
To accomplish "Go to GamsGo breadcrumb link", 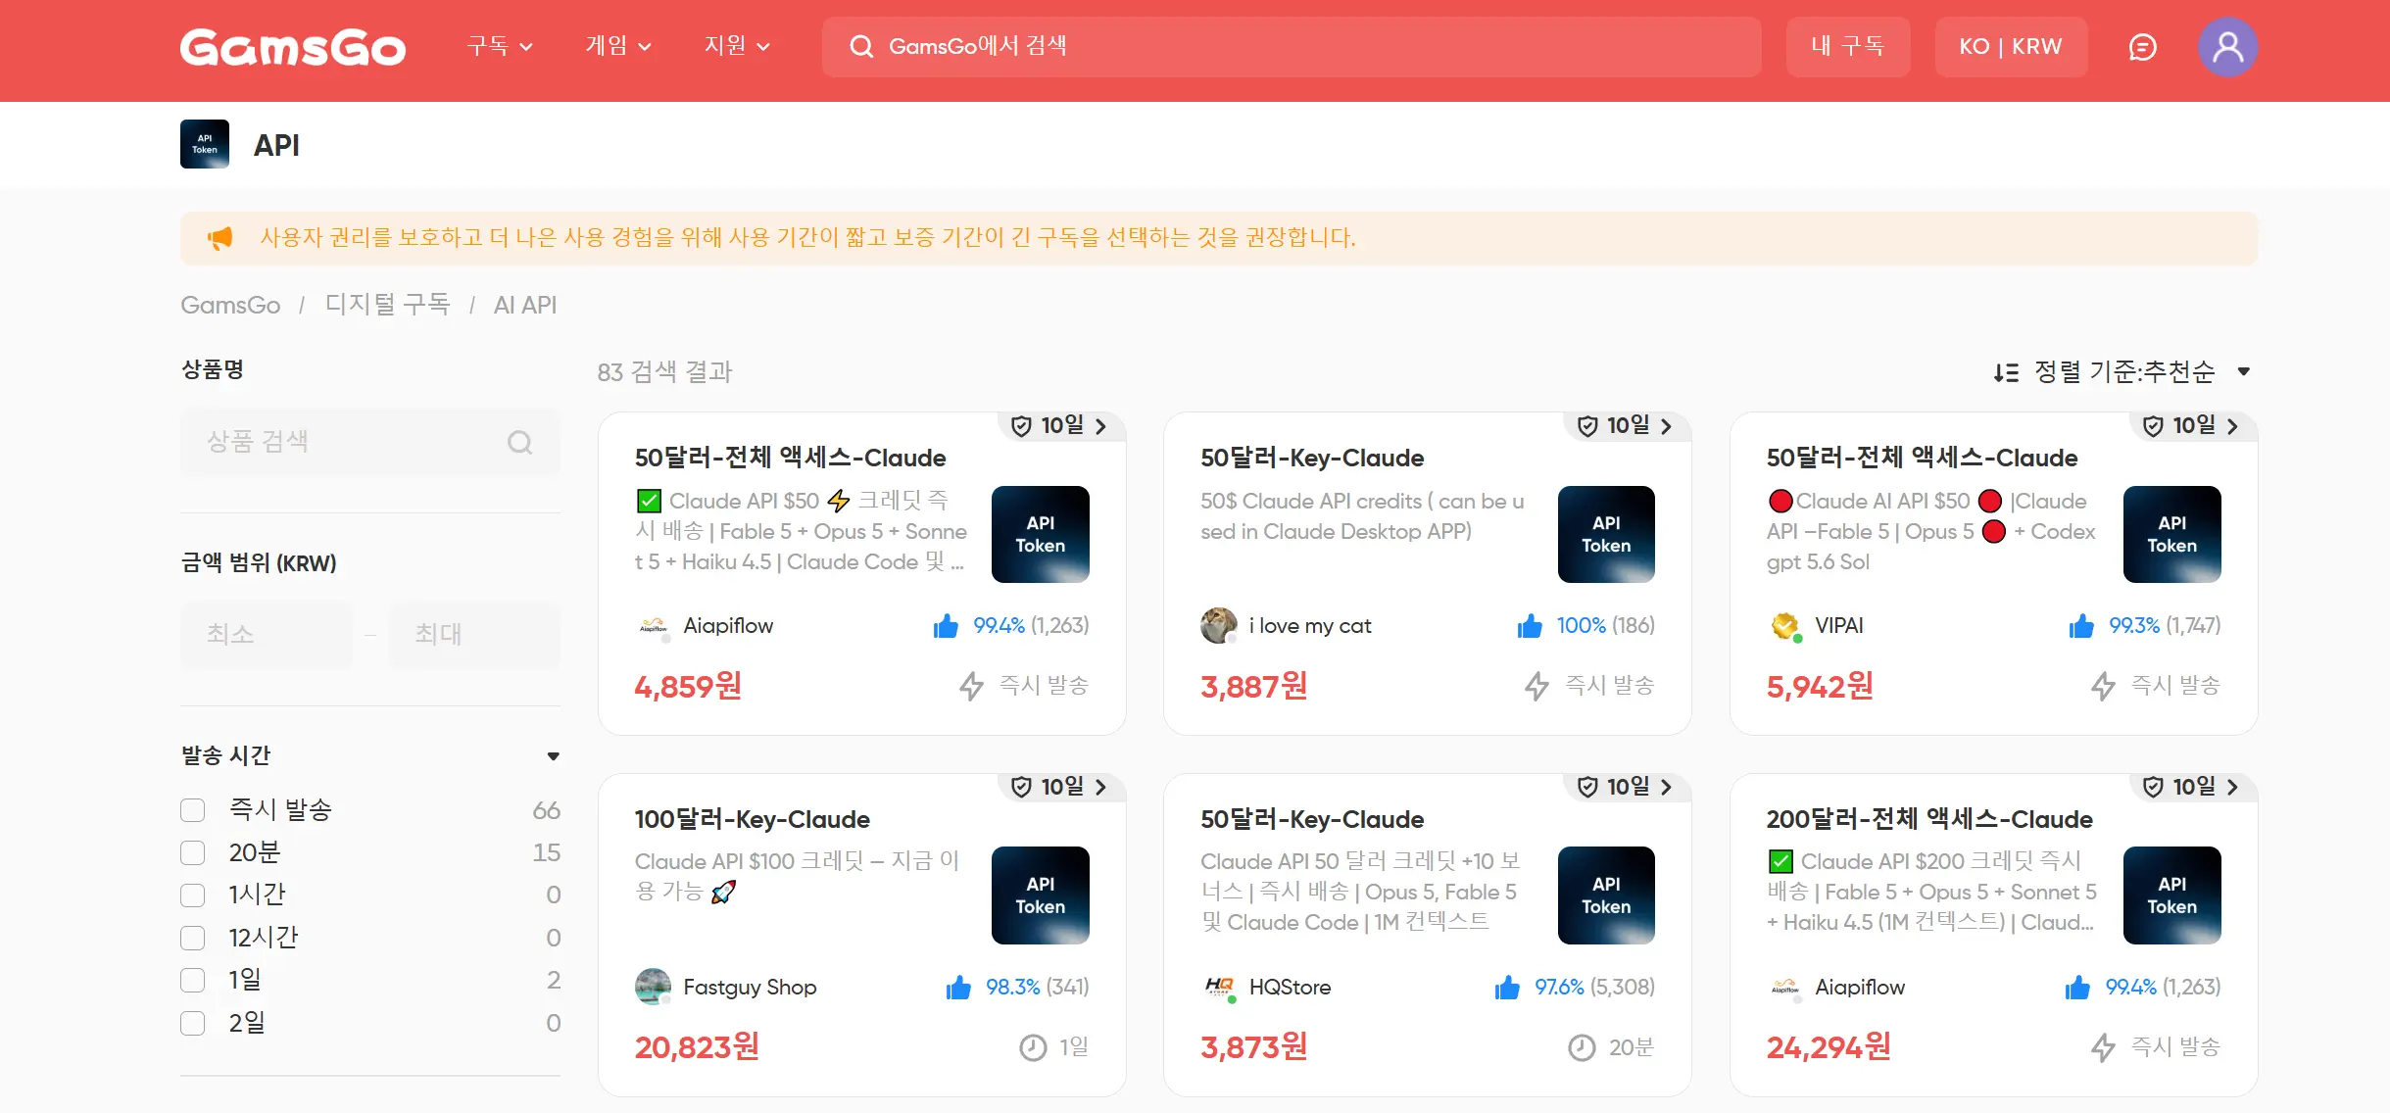I will [x=230, y=306].
